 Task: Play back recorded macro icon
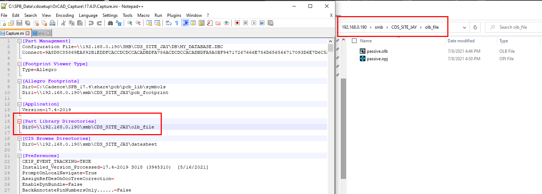tap(254, 23)
